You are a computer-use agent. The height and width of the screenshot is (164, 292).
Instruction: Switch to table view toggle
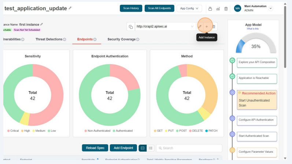click(x=143, y=148)
